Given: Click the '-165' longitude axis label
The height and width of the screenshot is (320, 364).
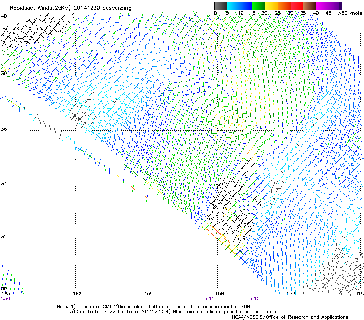Looking at the screenshot, I should click(5, 294).
